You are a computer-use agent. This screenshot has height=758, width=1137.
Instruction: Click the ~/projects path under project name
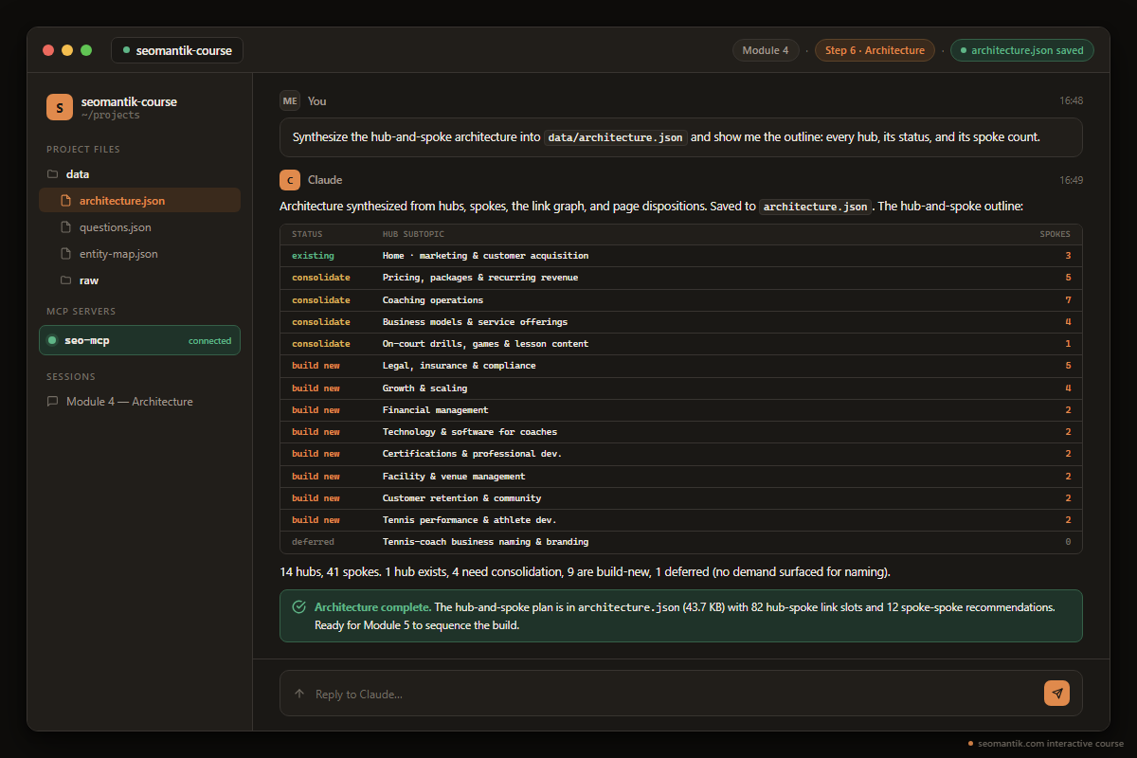pos(111,116)
